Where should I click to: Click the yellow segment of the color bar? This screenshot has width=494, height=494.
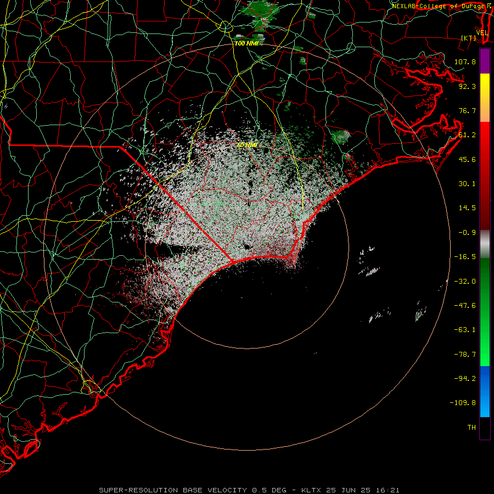[485, 82]
